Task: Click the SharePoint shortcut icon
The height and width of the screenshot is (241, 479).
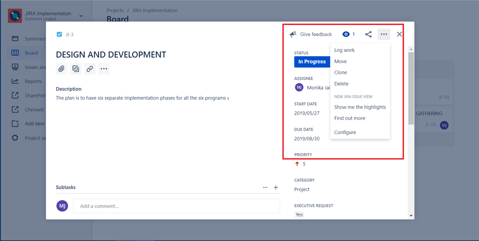Action: 15,96
